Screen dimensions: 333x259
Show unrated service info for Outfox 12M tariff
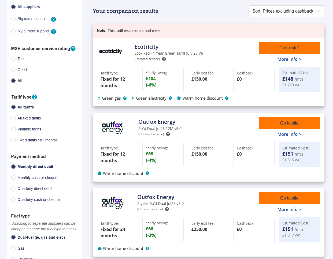coord(168,134)
